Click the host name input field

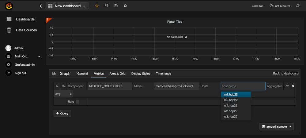pos(243,86)
